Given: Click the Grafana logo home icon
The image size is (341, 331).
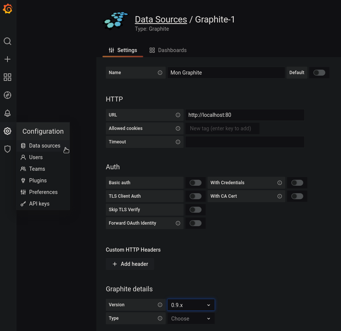Looking at the screenshot, I should pyautogui.click(x=7, y=9).
